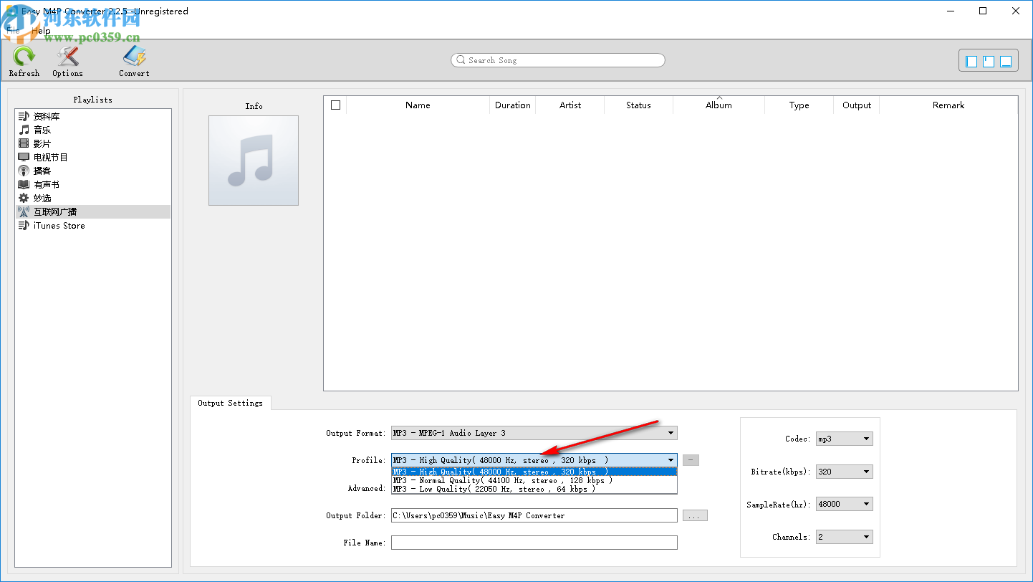Select the 音乐 music playlist
The height and width of the screenshot is (582, 1033).
click(42, 130)
